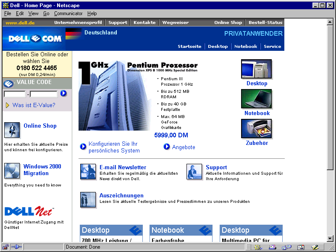
Task: Go to Startseite in the blue header
Action: (x=190, y=47)
